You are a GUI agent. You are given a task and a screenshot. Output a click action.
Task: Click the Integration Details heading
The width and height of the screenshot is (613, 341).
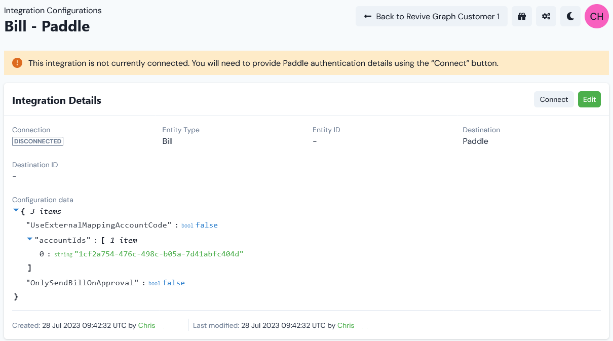coord(57,100)
